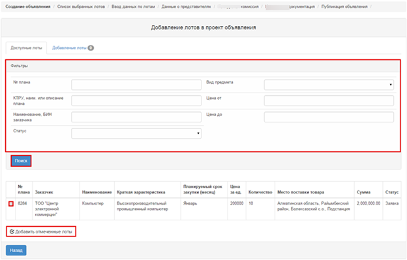
Task: Click the Январь month cell
Action: 204,209
